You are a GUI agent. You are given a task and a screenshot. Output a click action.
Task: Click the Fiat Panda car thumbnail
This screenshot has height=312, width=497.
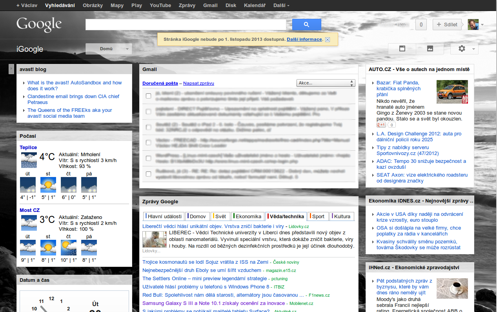click(452, 92)
